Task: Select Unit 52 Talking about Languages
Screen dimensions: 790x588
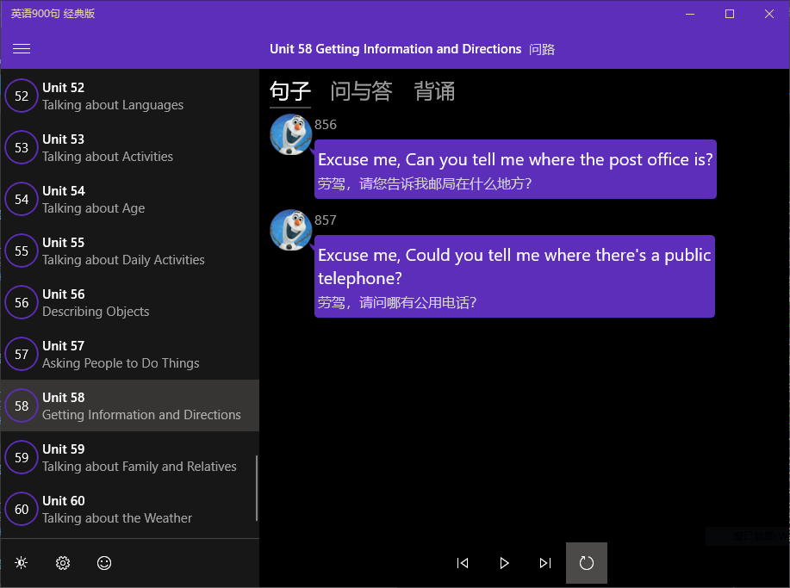Action: [130, 96]
